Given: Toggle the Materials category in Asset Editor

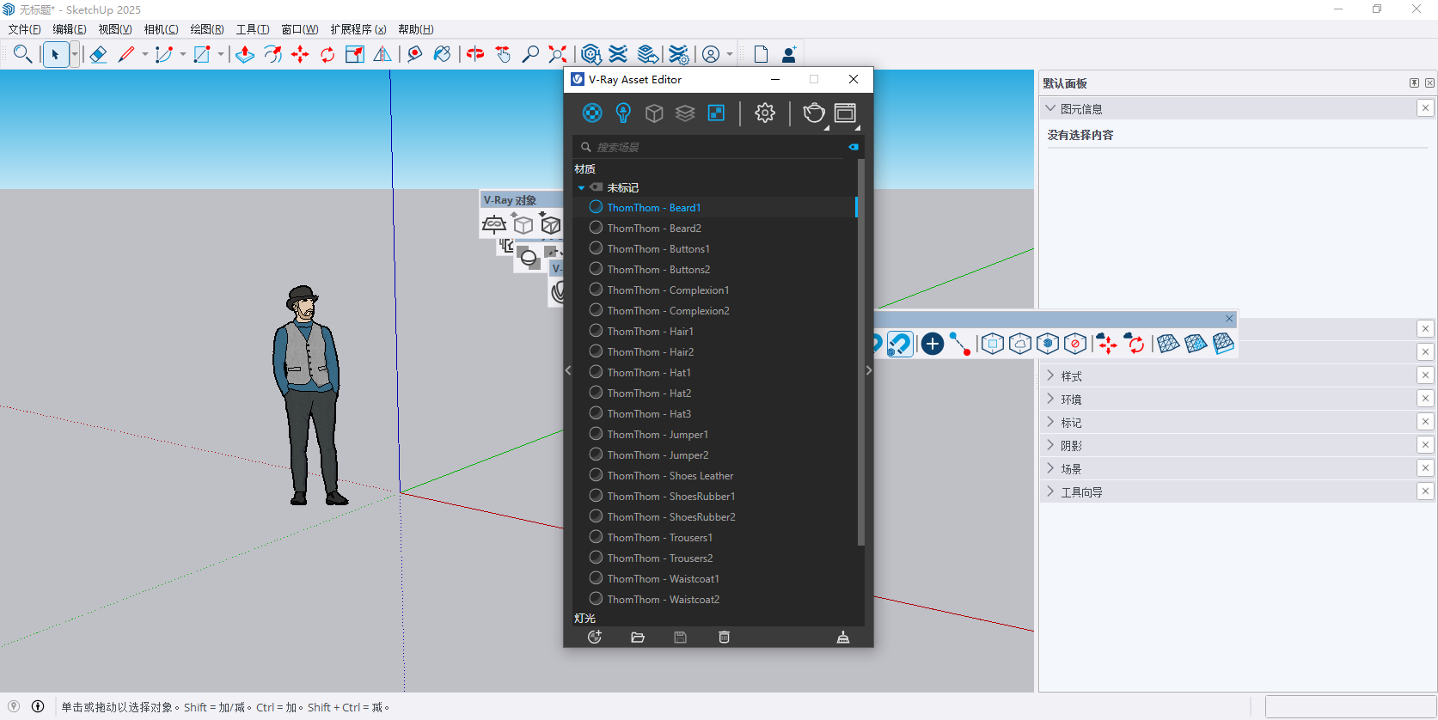Looking at the screenshot, I should tap(592, 113).
